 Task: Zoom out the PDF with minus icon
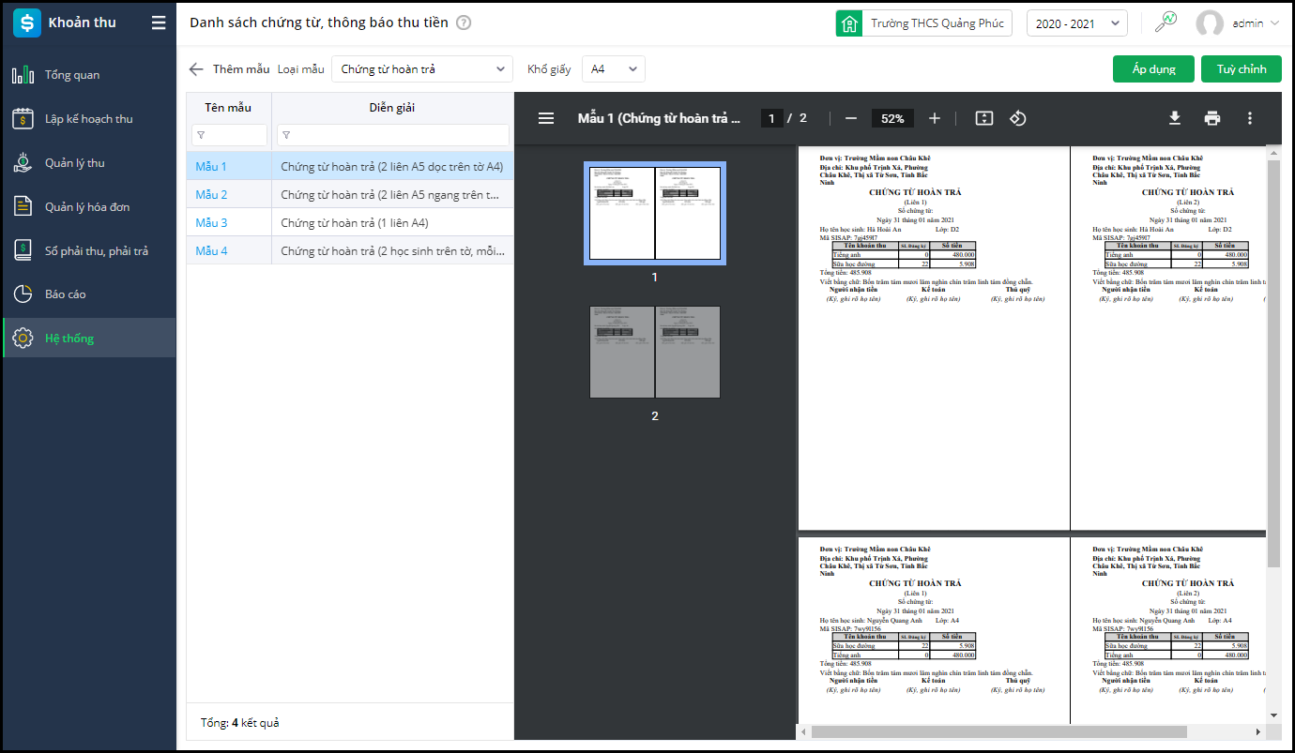click(851, 118)
